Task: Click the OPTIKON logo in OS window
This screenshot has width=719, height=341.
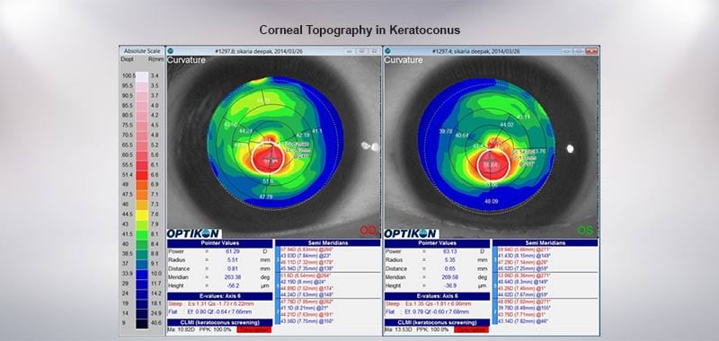Action: click(412, 233)
